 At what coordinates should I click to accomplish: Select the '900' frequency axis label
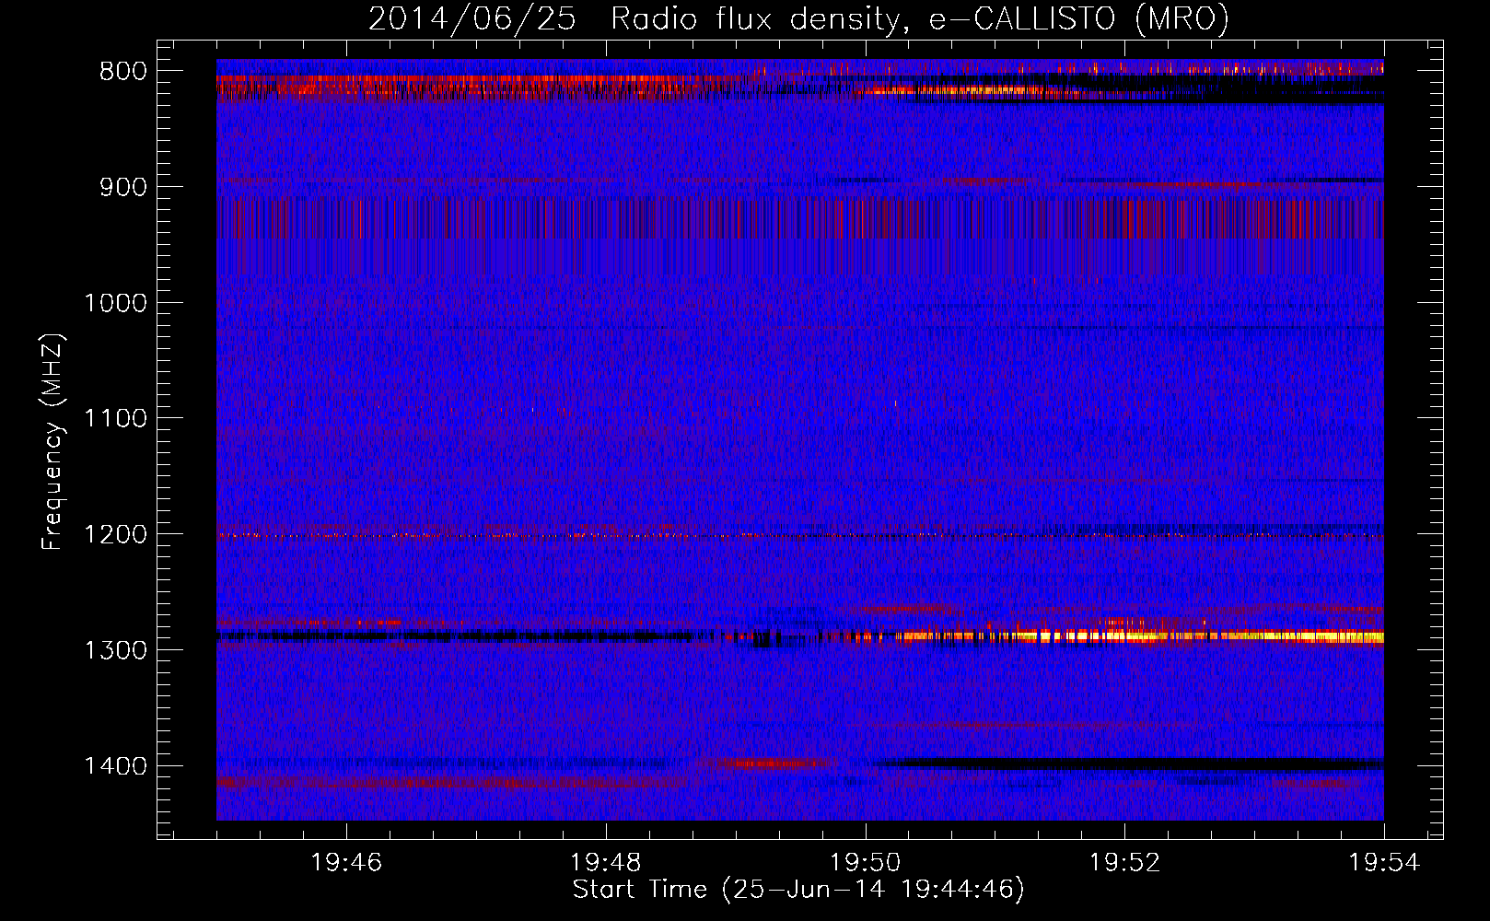point(122,187)
